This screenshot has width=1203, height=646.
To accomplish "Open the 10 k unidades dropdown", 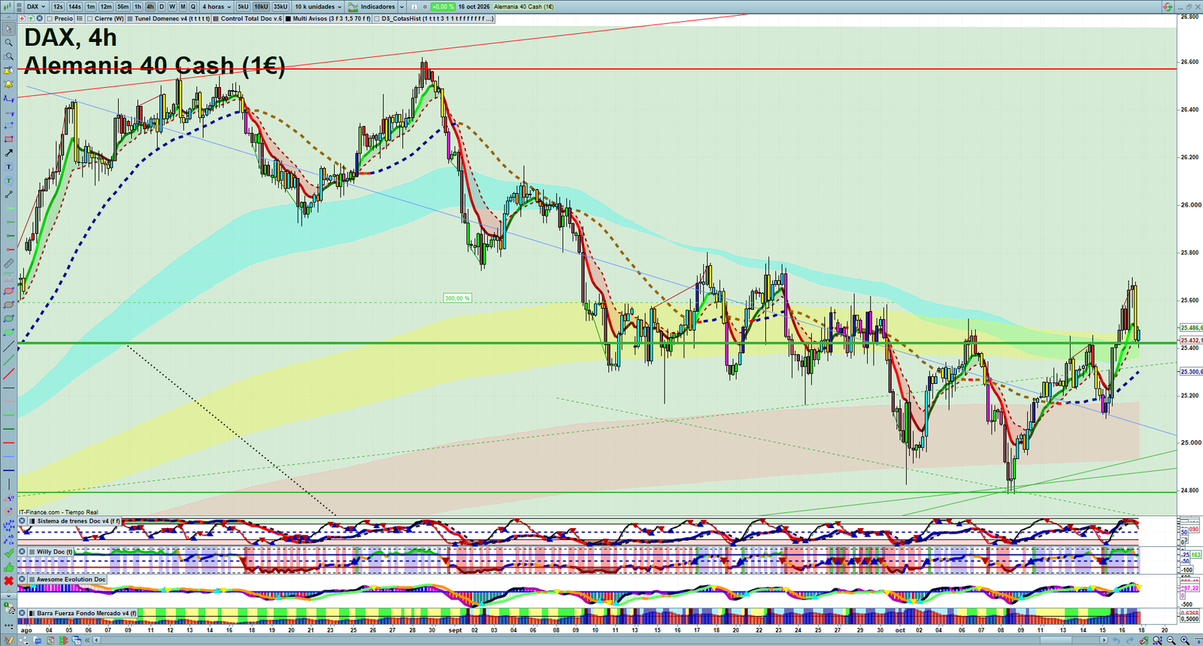I will 317,7.
